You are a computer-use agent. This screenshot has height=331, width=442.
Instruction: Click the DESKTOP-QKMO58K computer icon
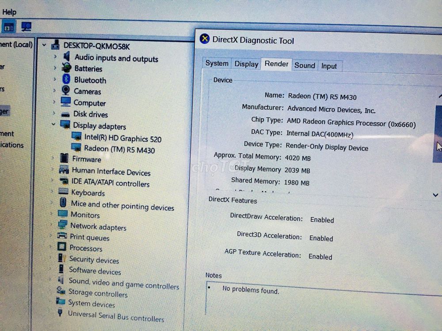pyautogui.click(x=56, y=45)
